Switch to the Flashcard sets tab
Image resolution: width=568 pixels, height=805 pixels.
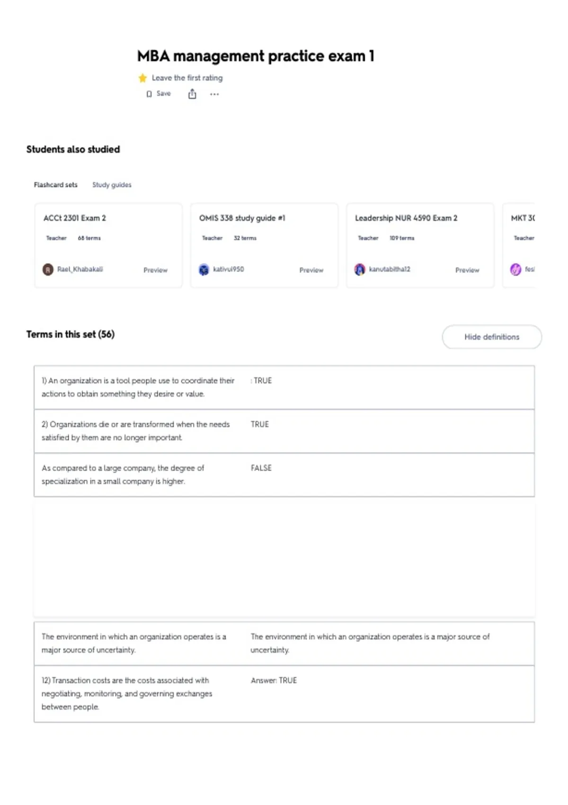click(55, 185)
